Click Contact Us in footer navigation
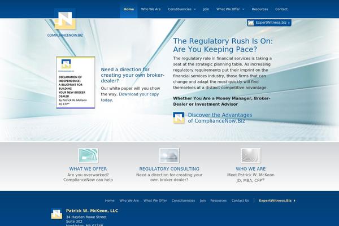 pos(240,201)
